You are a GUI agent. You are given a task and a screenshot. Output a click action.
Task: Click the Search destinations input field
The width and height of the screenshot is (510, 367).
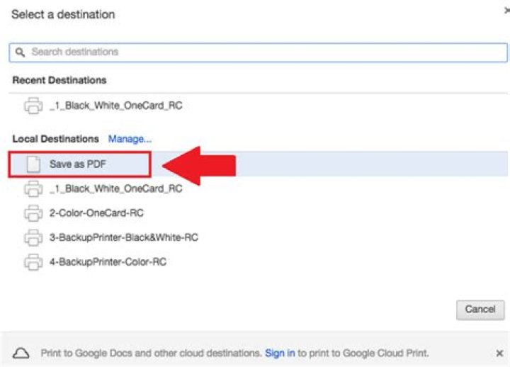coord(259,52)
